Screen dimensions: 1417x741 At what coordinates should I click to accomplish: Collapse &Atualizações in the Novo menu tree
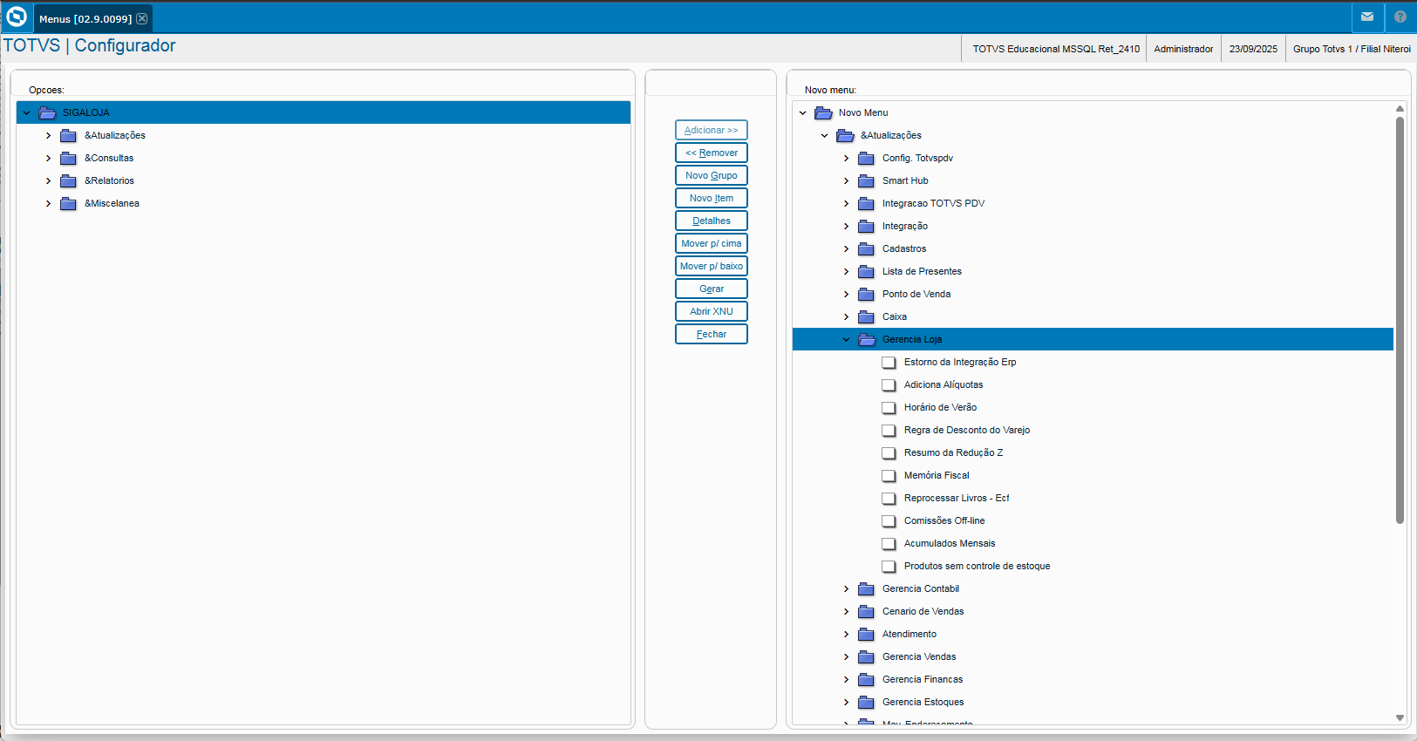[825, 135]
